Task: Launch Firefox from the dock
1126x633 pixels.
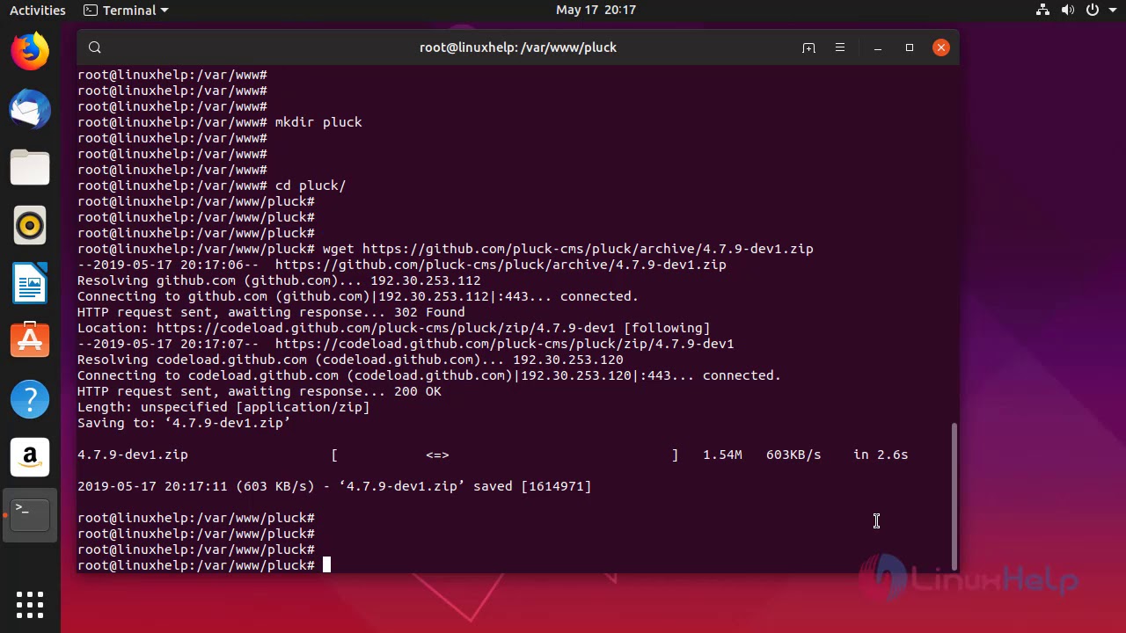Action: coord(30,51)
